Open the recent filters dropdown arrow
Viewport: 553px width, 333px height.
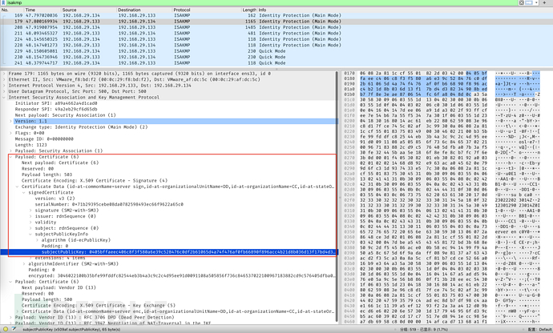(536, 2)
